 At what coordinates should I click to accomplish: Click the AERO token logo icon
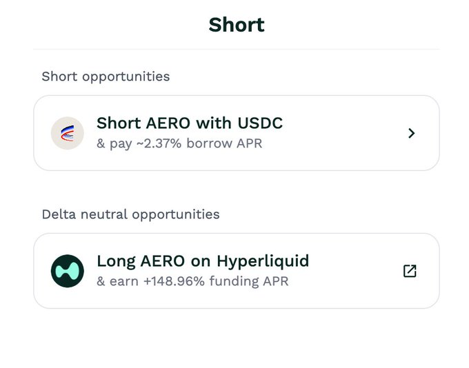(x=68, y=133)
